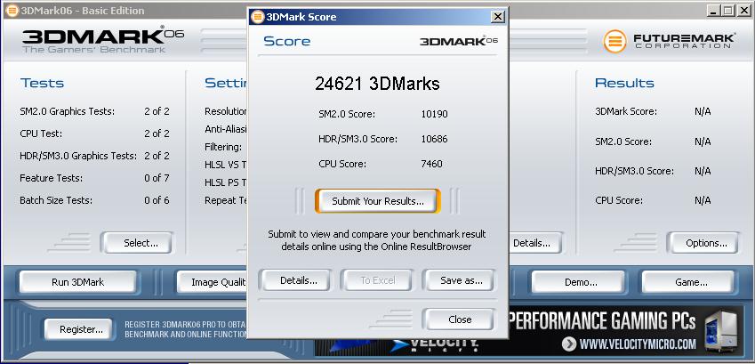Click Game button

688,282
